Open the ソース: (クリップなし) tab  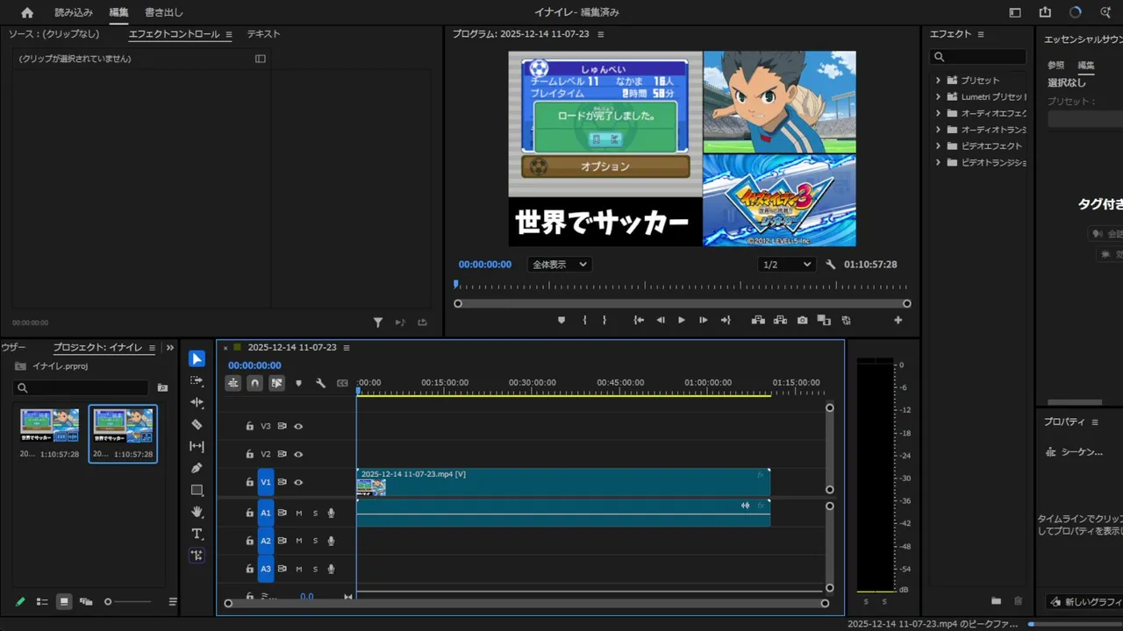(54, 34)
